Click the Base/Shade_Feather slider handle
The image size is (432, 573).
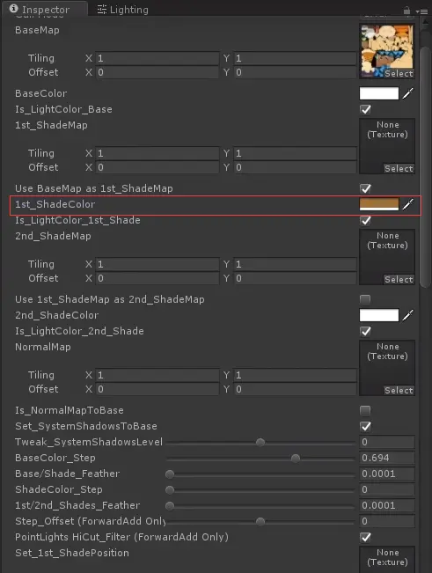tap(170, 474)
